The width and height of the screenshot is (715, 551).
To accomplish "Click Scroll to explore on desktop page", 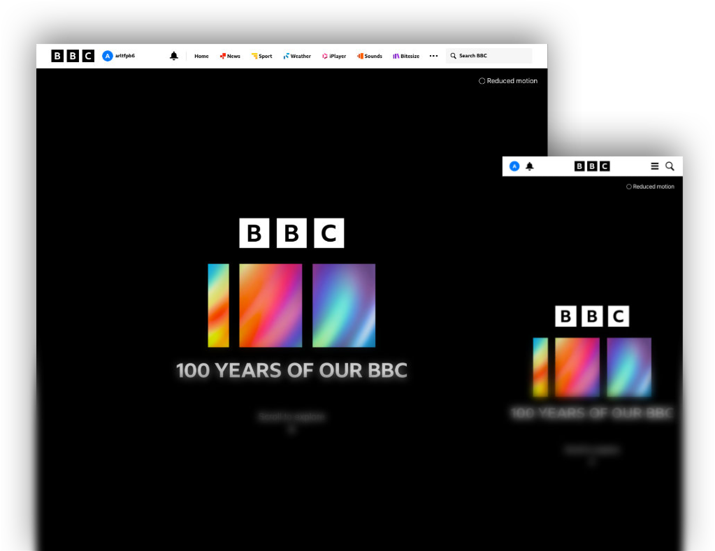I will pos(291,417).
